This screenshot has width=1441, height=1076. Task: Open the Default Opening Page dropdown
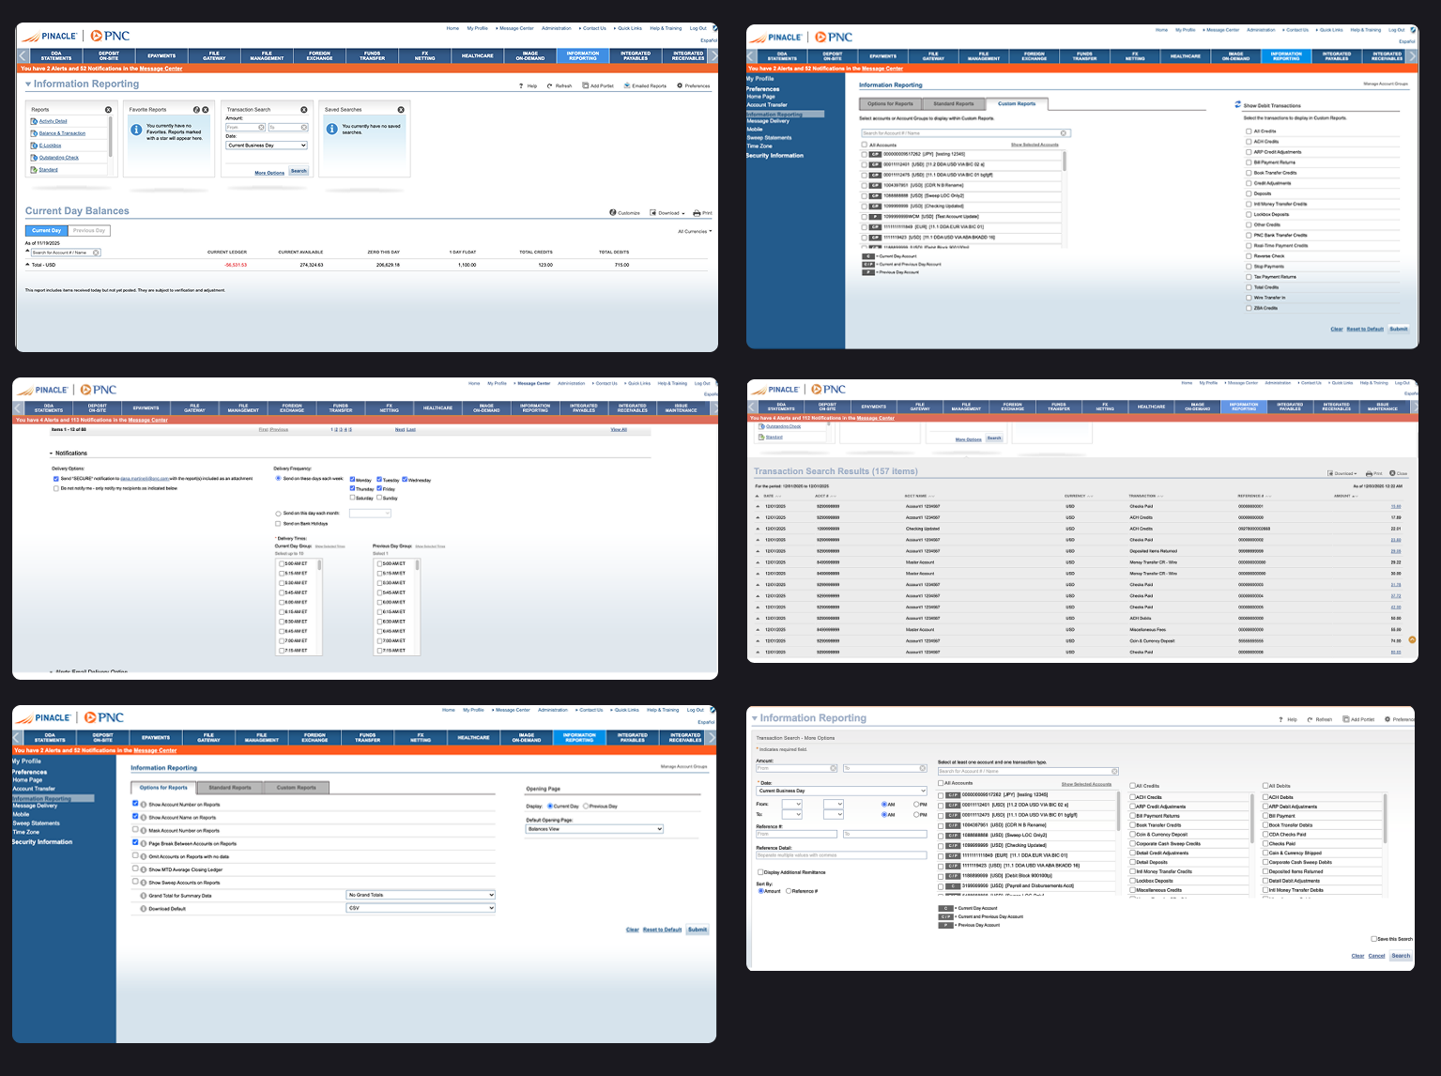pyautogui.click(x=595, y=829)
